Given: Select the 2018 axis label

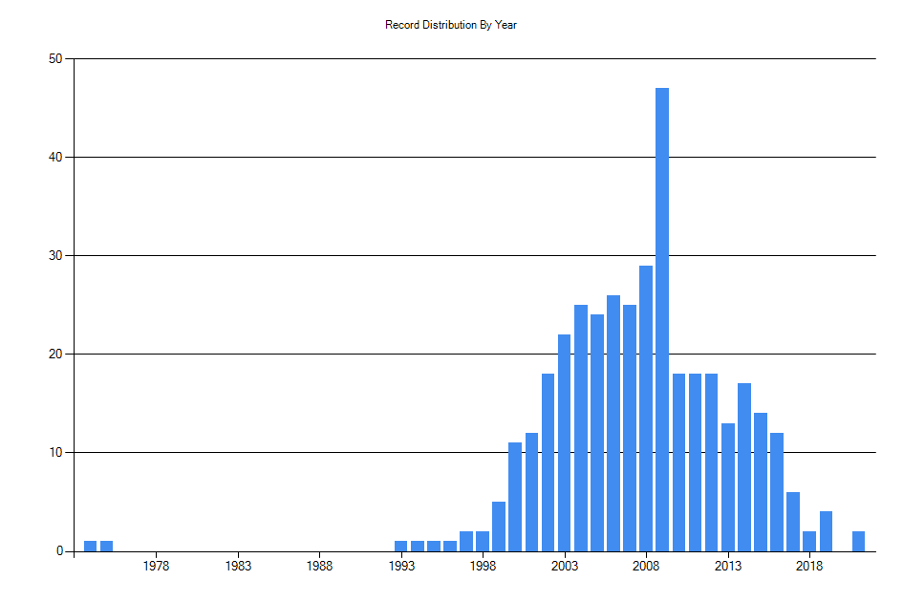Looking at the screenshot, I should (810, 564).
